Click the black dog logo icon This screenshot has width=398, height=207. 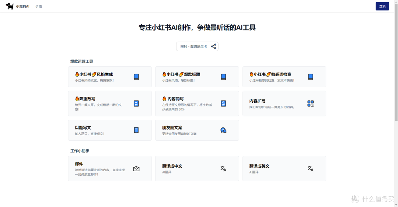(x=9, y=6)
